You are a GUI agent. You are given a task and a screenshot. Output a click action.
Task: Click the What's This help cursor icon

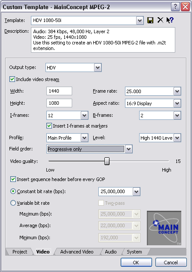pos(170,20)
